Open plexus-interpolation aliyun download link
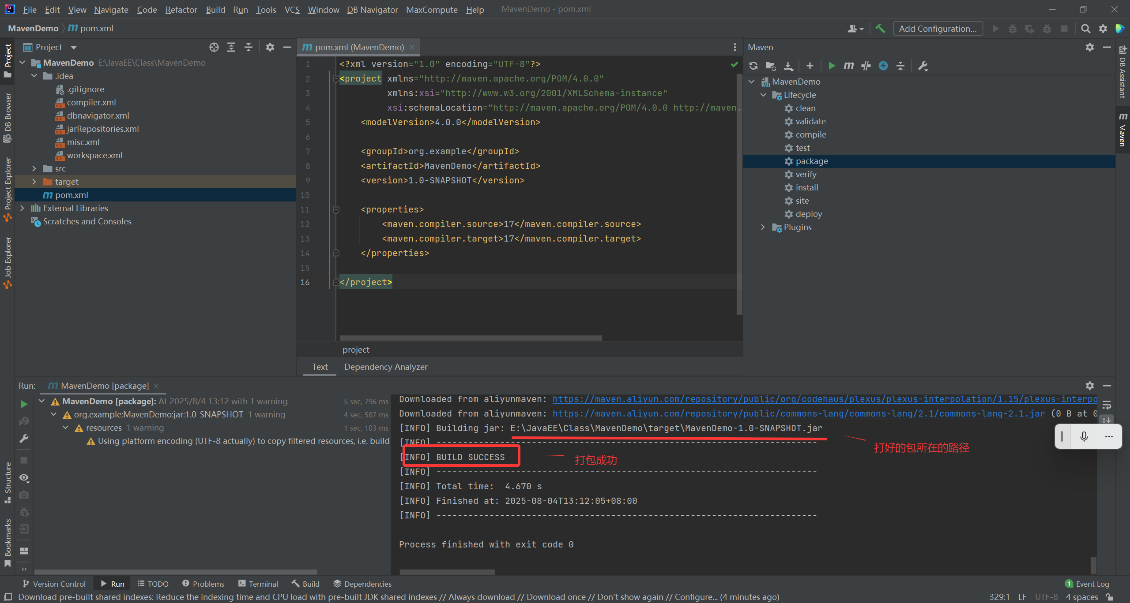 click(825, 399)
